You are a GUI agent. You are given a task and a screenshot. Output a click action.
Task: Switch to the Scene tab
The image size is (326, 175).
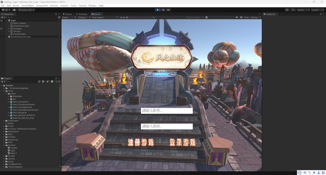coord(67,14)
